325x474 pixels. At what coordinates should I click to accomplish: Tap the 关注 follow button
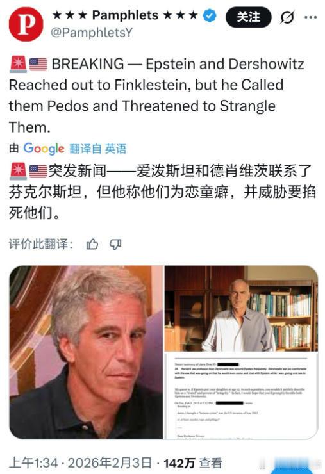[249, 17]
